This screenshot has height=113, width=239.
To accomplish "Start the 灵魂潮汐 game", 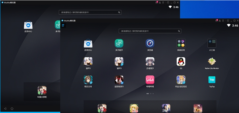I will (x=150, y=61).
